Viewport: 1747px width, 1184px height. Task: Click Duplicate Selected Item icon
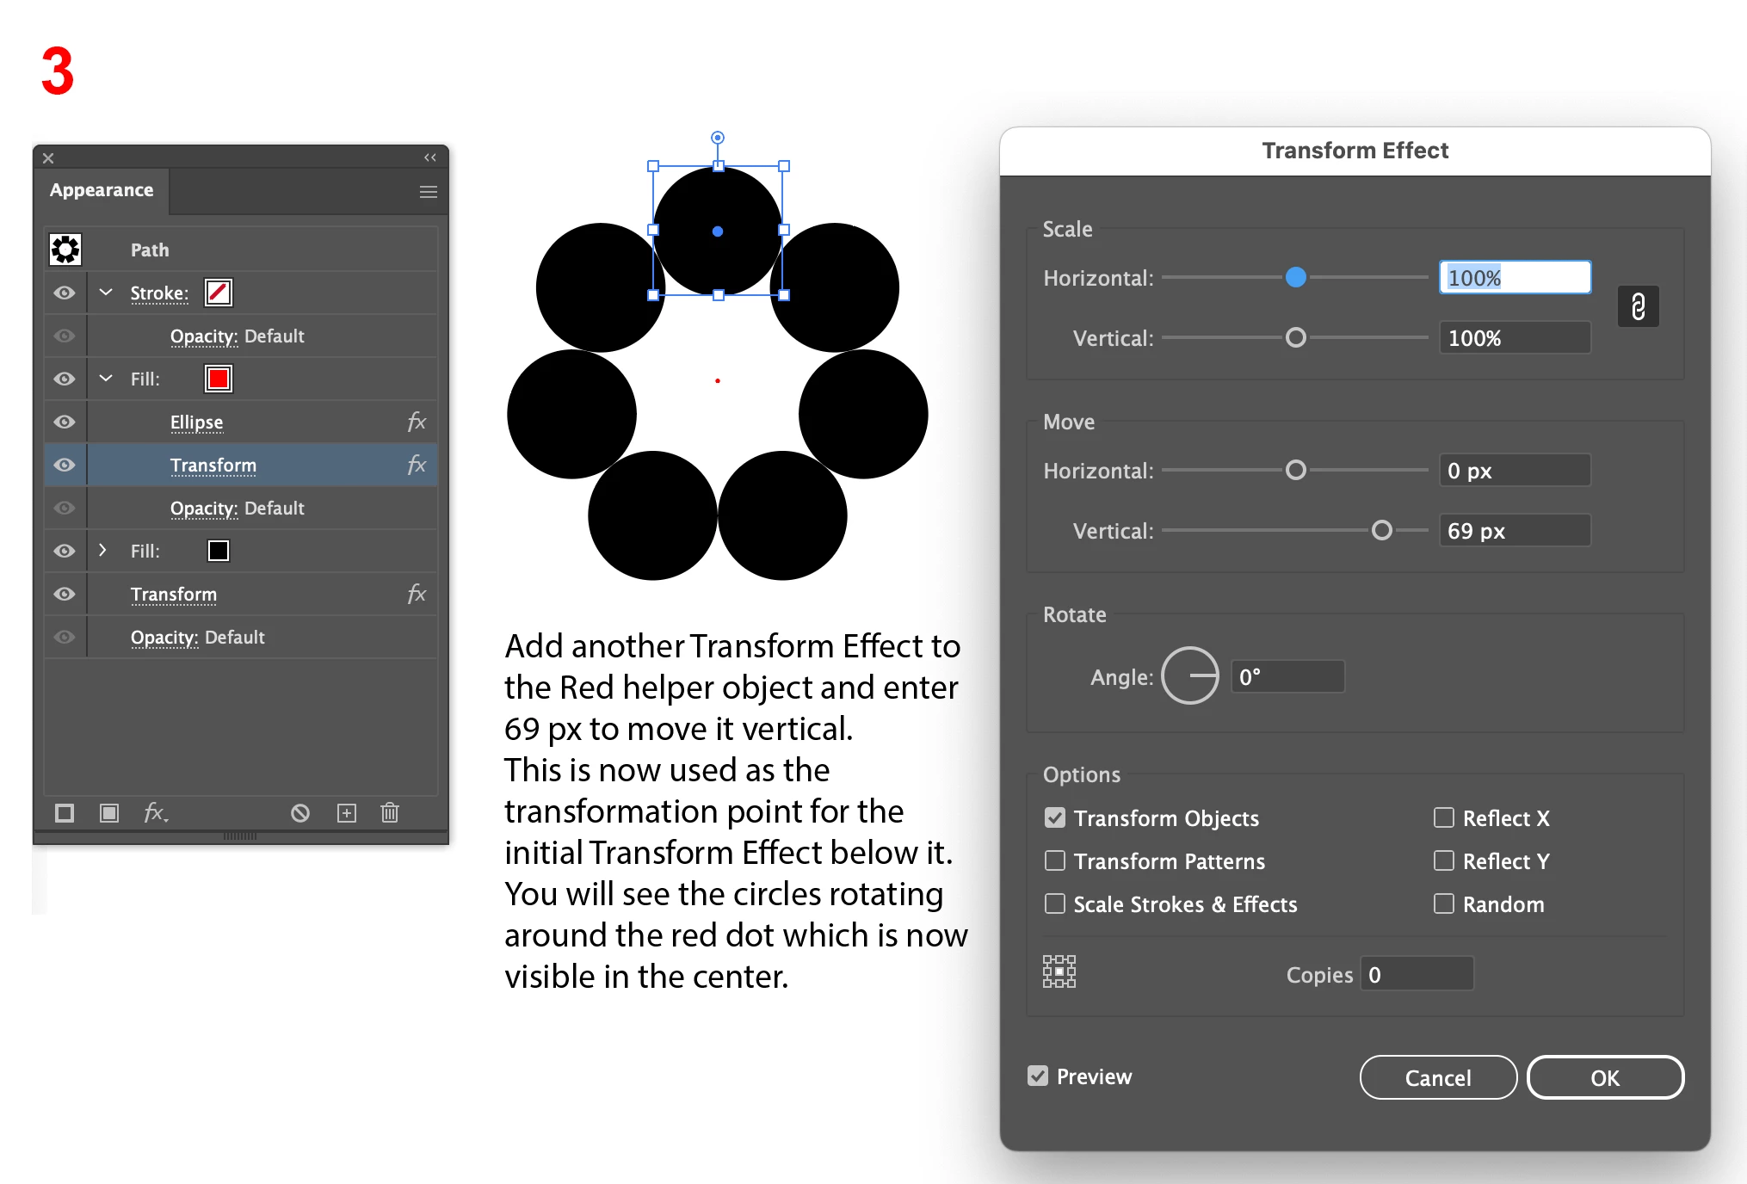point(346,813)
